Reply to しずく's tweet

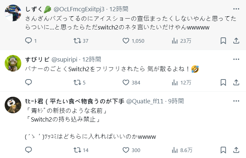pyautogui.click(x=29, y=41)
